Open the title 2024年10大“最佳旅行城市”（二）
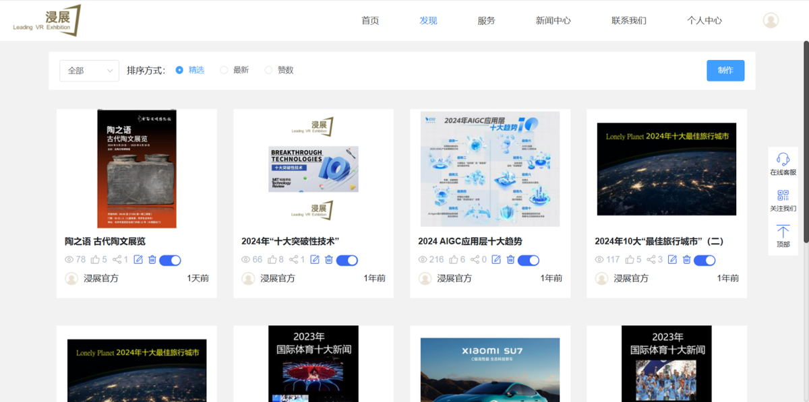The height and width of the screenshot is (402, 809). [x=659, y=241]
